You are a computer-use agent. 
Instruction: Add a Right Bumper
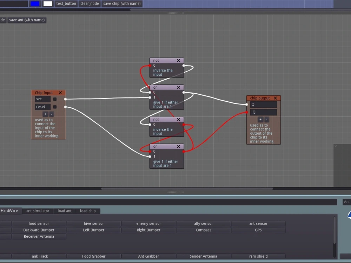coord(148,230)
